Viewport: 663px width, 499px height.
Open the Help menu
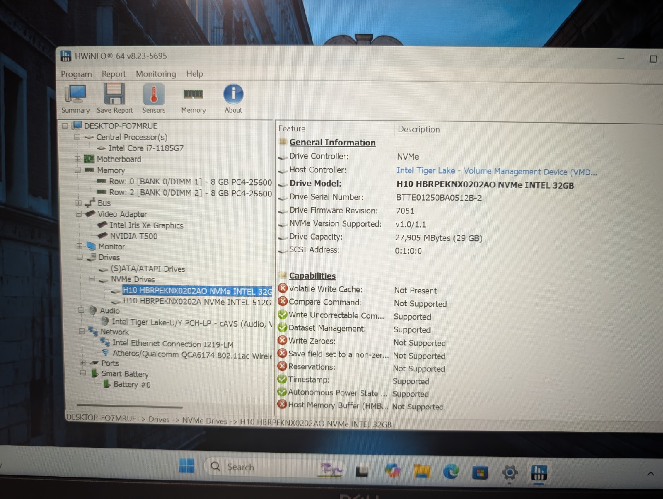pos(194,74)
